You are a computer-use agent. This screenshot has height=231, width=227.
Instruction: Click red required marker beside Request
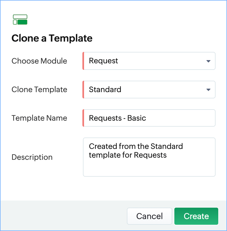pos(83,61)
